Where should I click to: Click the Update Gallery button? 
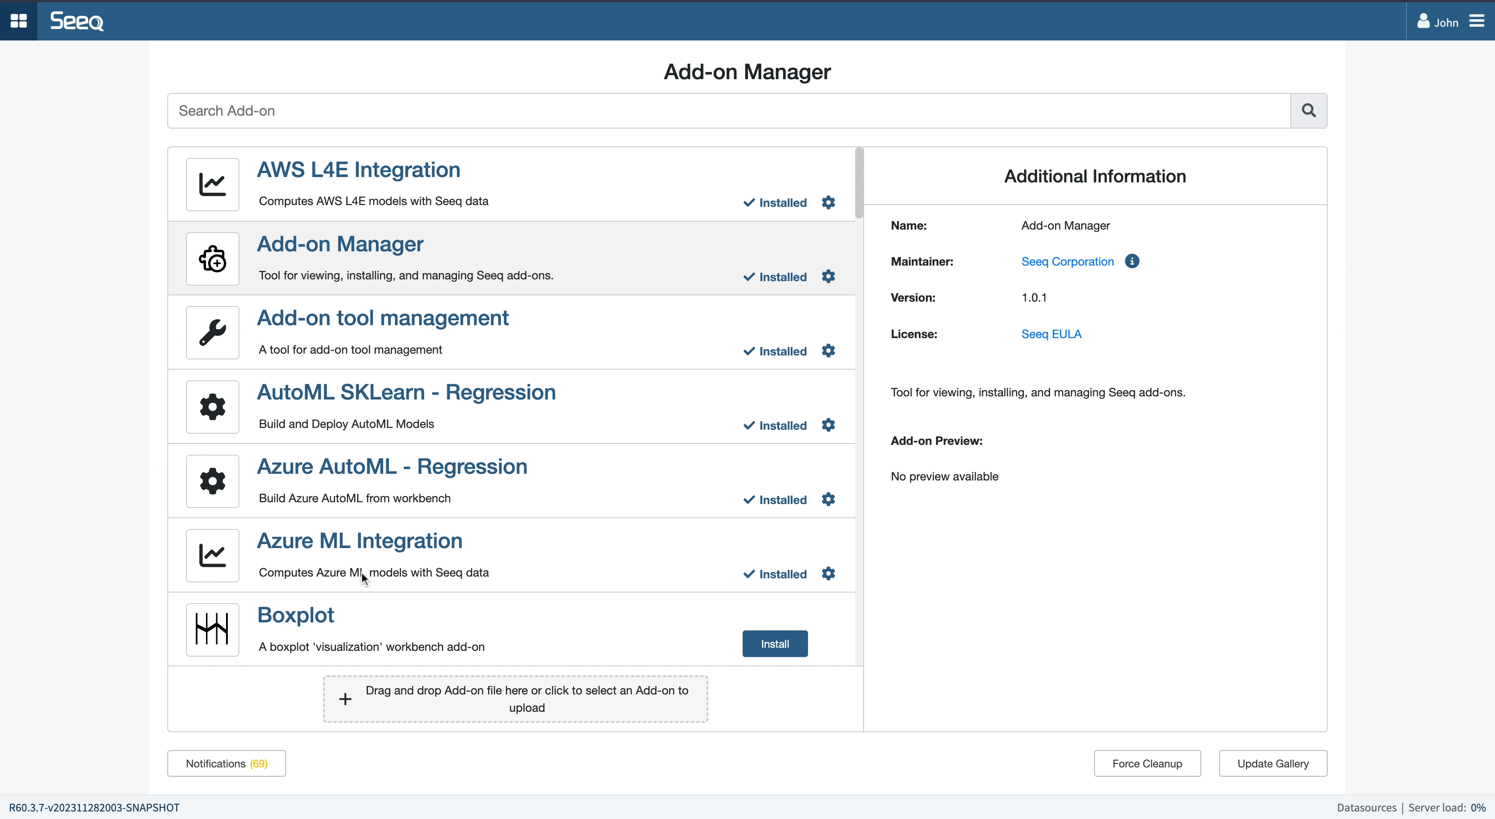click(x=1273, y=763)
